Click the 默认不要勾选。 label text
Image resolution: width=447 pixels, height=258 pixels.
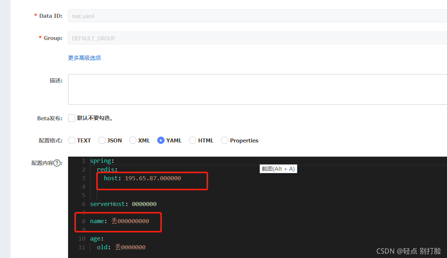pos(95,118)
